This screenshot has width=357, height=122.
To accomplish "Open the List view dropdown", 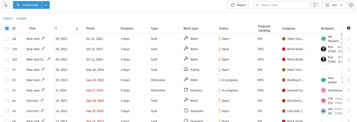I will (334, 5).
